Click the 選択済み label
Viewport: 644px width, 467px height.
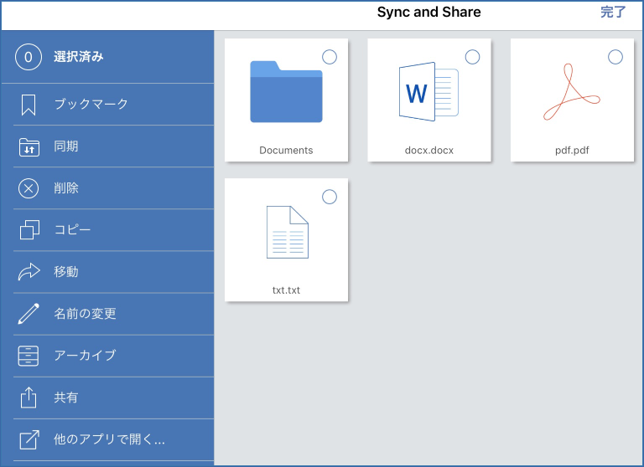tap(79, 57)
